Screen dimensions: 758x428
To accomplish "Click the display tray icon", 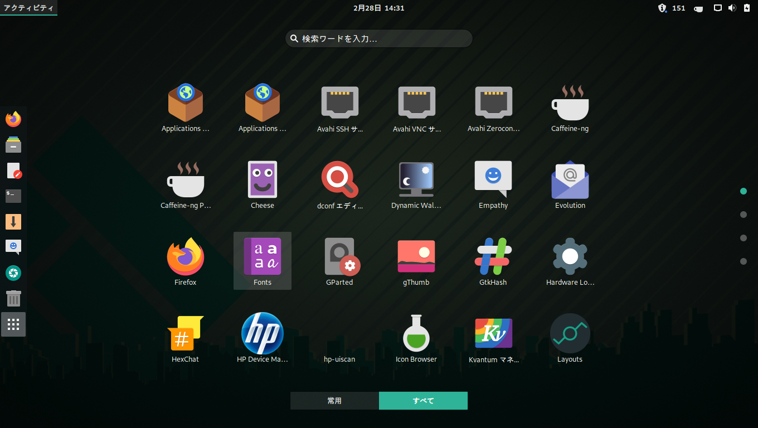I will [718, 8].
